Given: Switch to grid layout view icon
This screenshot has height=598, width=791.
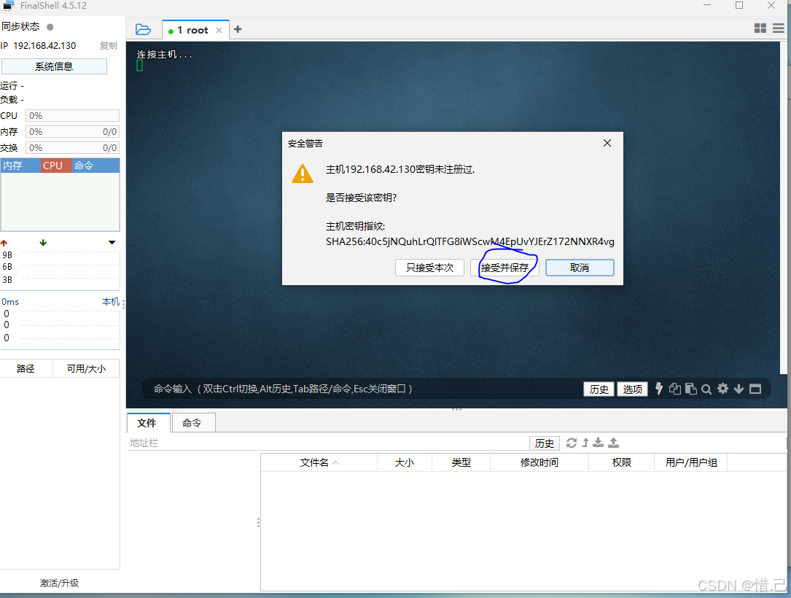Looking at the screenshot, I should click(760, 28).
